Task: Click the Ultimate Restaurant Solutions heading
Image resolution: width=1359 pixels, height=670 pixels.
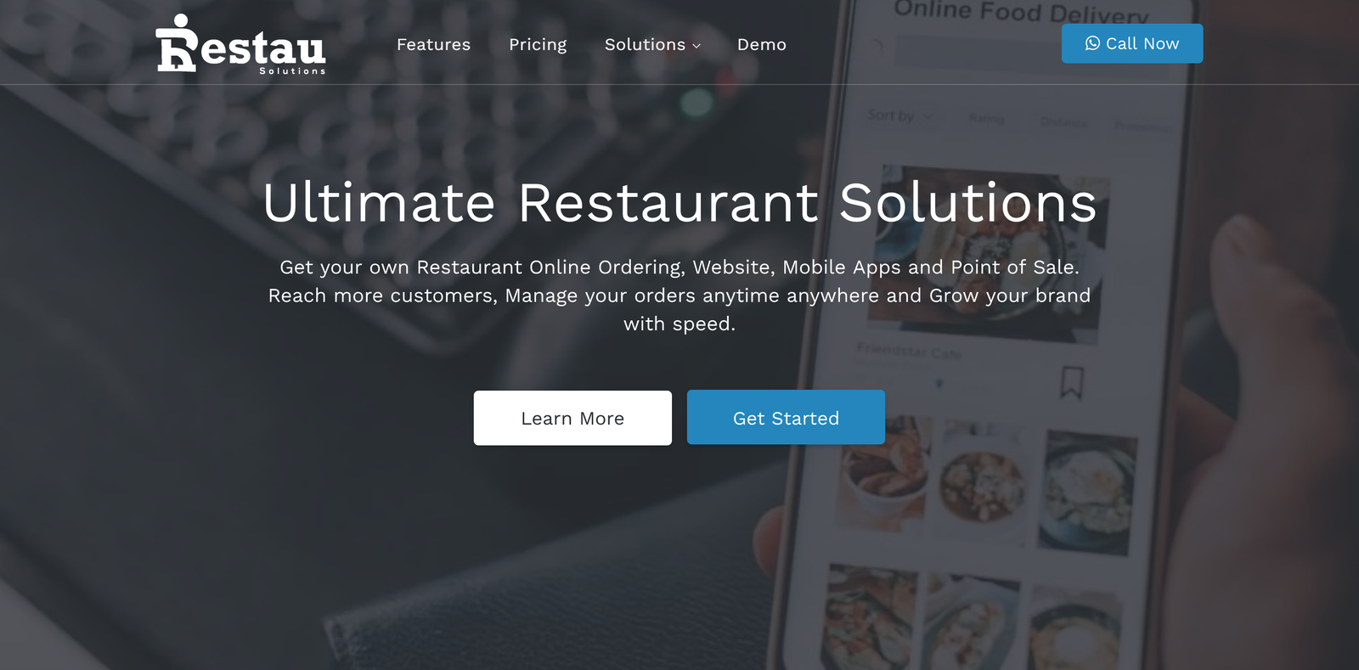Action: (x=679, y=203)
